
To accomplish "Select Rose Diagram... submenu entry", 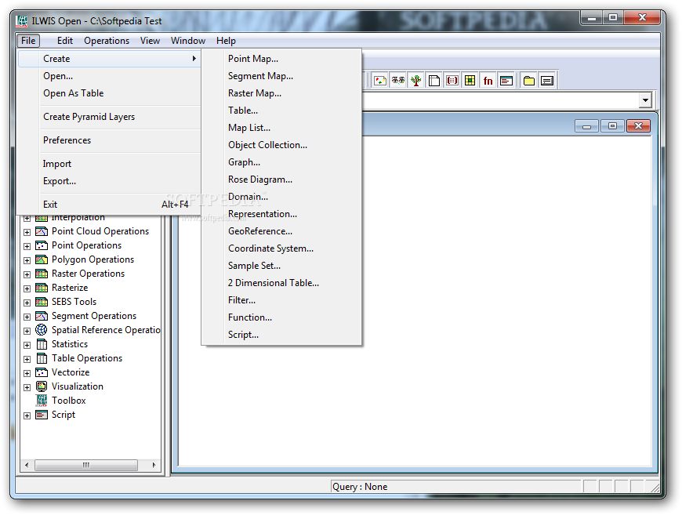I will (x=281, y=180).
